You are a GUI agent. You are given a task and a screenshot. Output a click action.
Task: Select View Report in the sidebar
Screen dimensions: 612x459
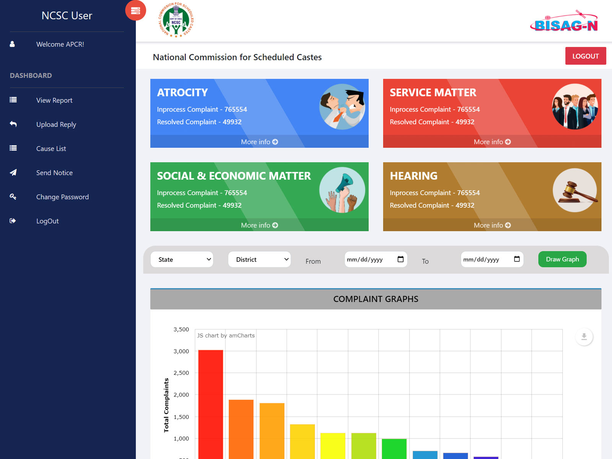coord(54,100)
